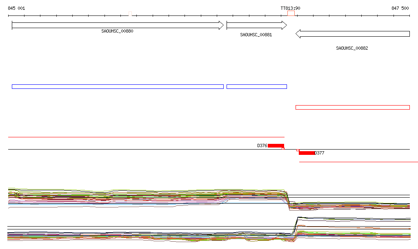Image resolution: width=418 pixels, height=249 pixels.
Task: Click the start coordinate 845 001
Action: click(16, 8)
